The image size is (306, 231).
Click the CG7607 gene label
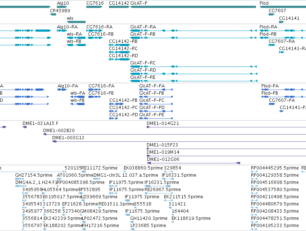coord(277,10)
